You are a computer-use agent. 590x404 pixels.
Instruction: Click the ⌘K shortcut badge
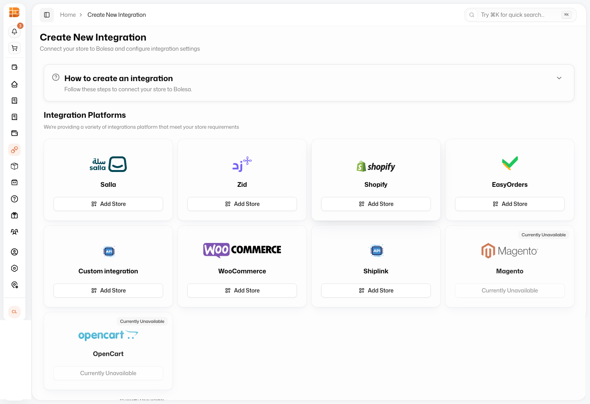click(x=567, y=15)
